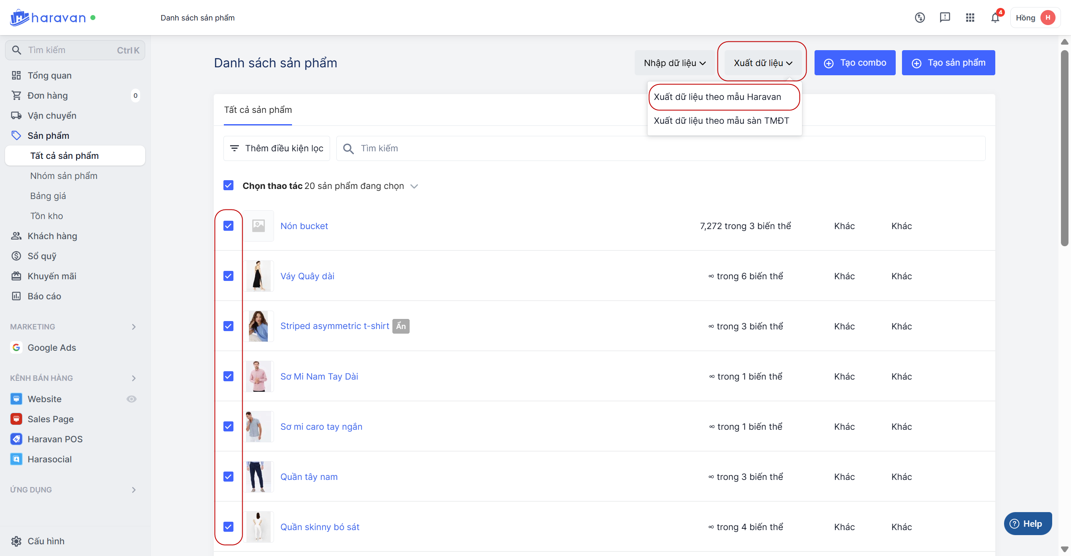The image size is (1071, 556).
Task: Select Xuất dữ liệu theo mẫu Haravan
Action: pos(717,97)
